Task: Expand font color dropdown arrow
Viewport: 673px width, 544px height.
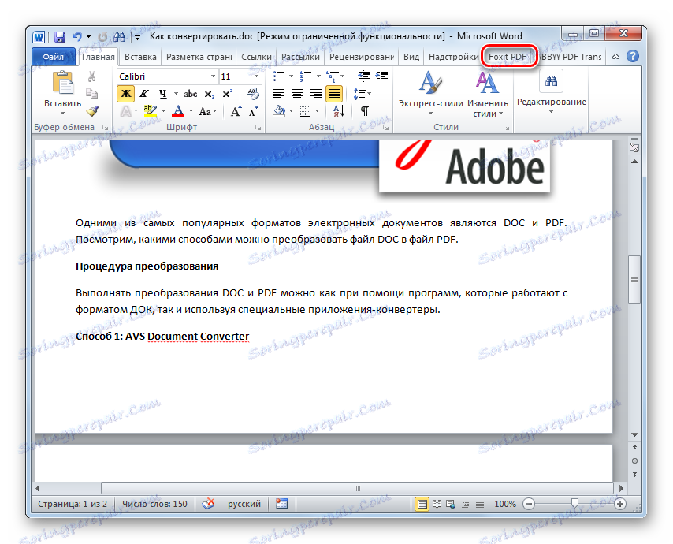Action: pyautogui.click(x=191, y=111)
